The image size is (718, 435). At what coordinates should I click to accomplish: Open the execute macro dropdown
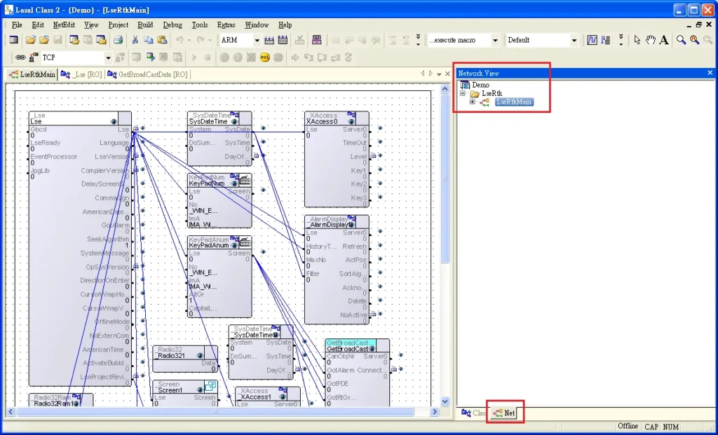click(495, 40)
